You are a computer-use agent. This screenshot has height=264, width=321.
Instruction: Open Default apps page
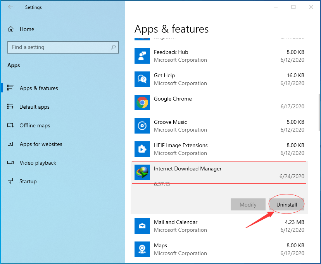35,107
